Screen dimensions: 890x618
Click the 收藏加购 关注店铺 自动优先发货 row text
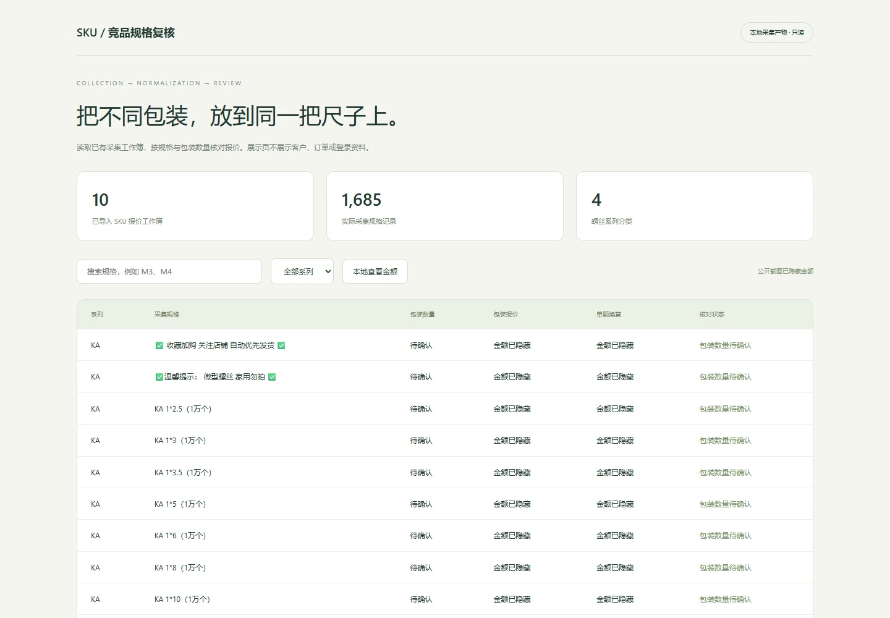[220, 345]
